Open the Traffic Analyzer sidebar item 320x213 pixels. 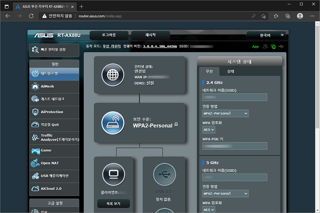pos(54,138)
